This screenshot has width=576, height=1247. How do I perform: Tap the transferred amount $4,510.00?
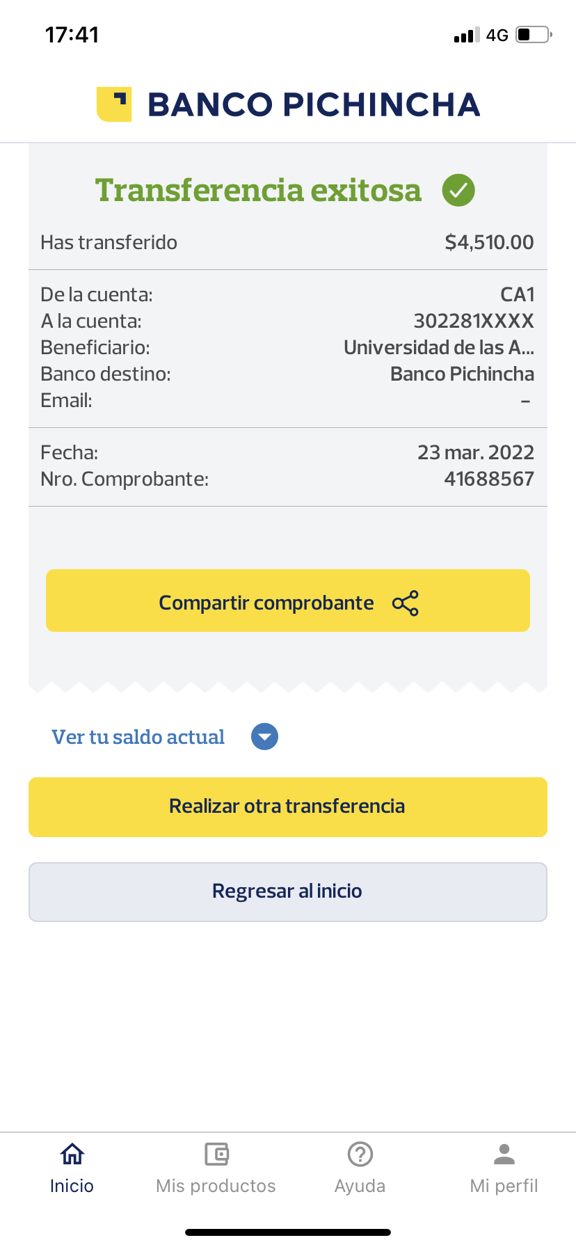coord(489,242)
